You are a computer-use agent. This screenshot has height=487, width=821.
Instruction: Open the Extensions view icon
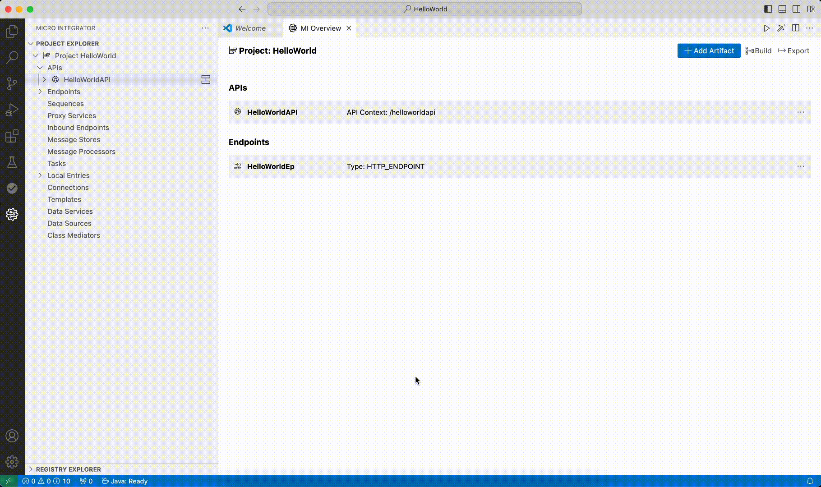click(12, 136)
